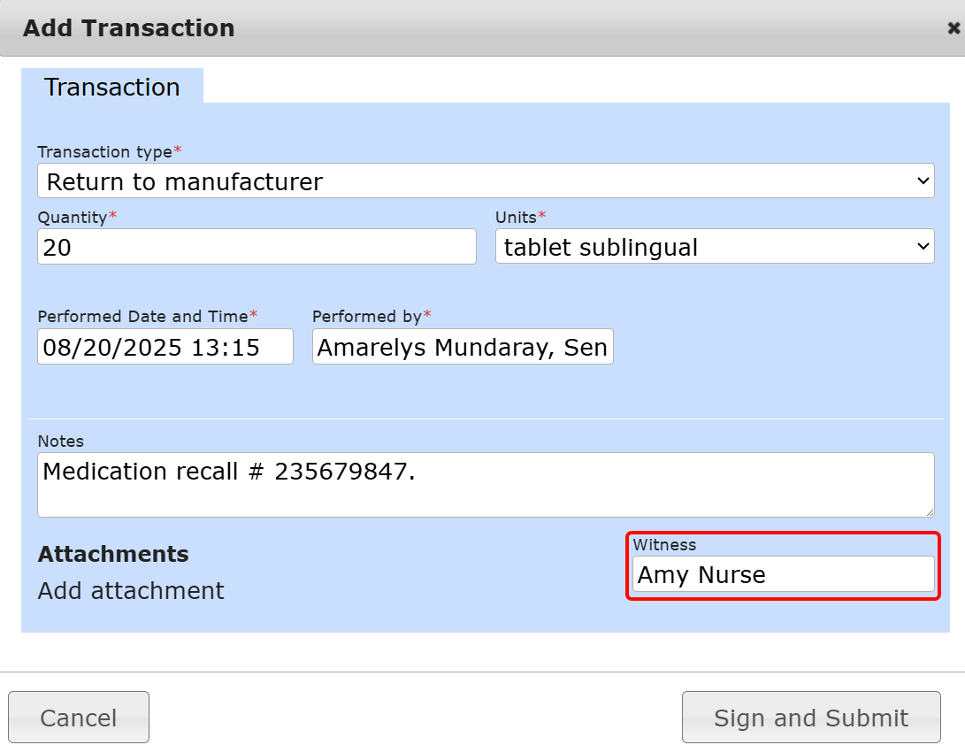
Task: Close the Add Transaction dialog
Action: (953, 28)
